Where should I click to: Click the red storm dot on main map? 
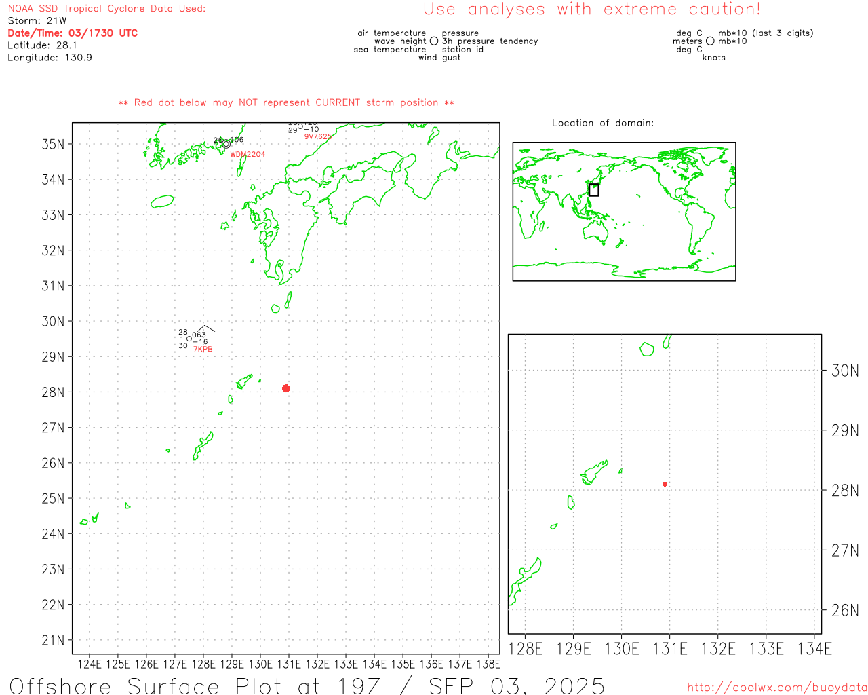[286, 388]
